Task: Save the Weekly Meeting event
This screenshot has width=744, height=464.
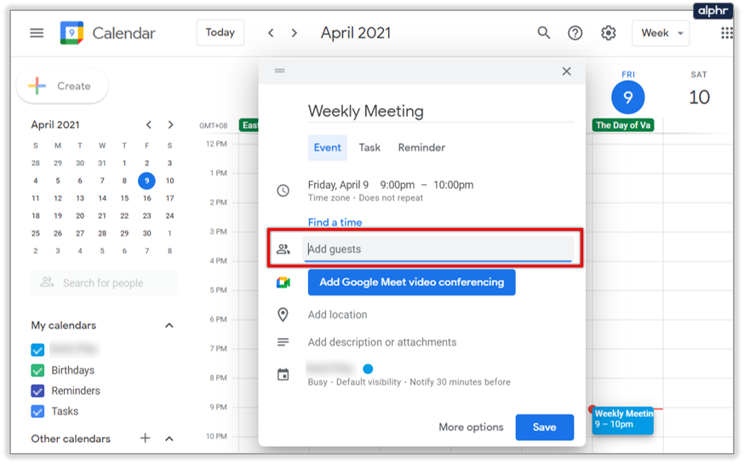Action: coord(544,427)
